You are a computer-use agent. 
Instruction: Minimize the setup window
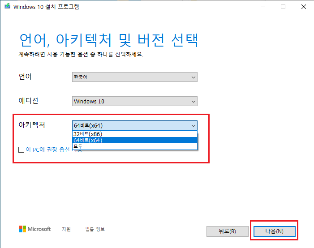point(263,7)
